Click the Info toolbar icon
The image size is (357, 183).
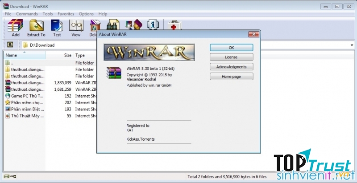point(153,24)
